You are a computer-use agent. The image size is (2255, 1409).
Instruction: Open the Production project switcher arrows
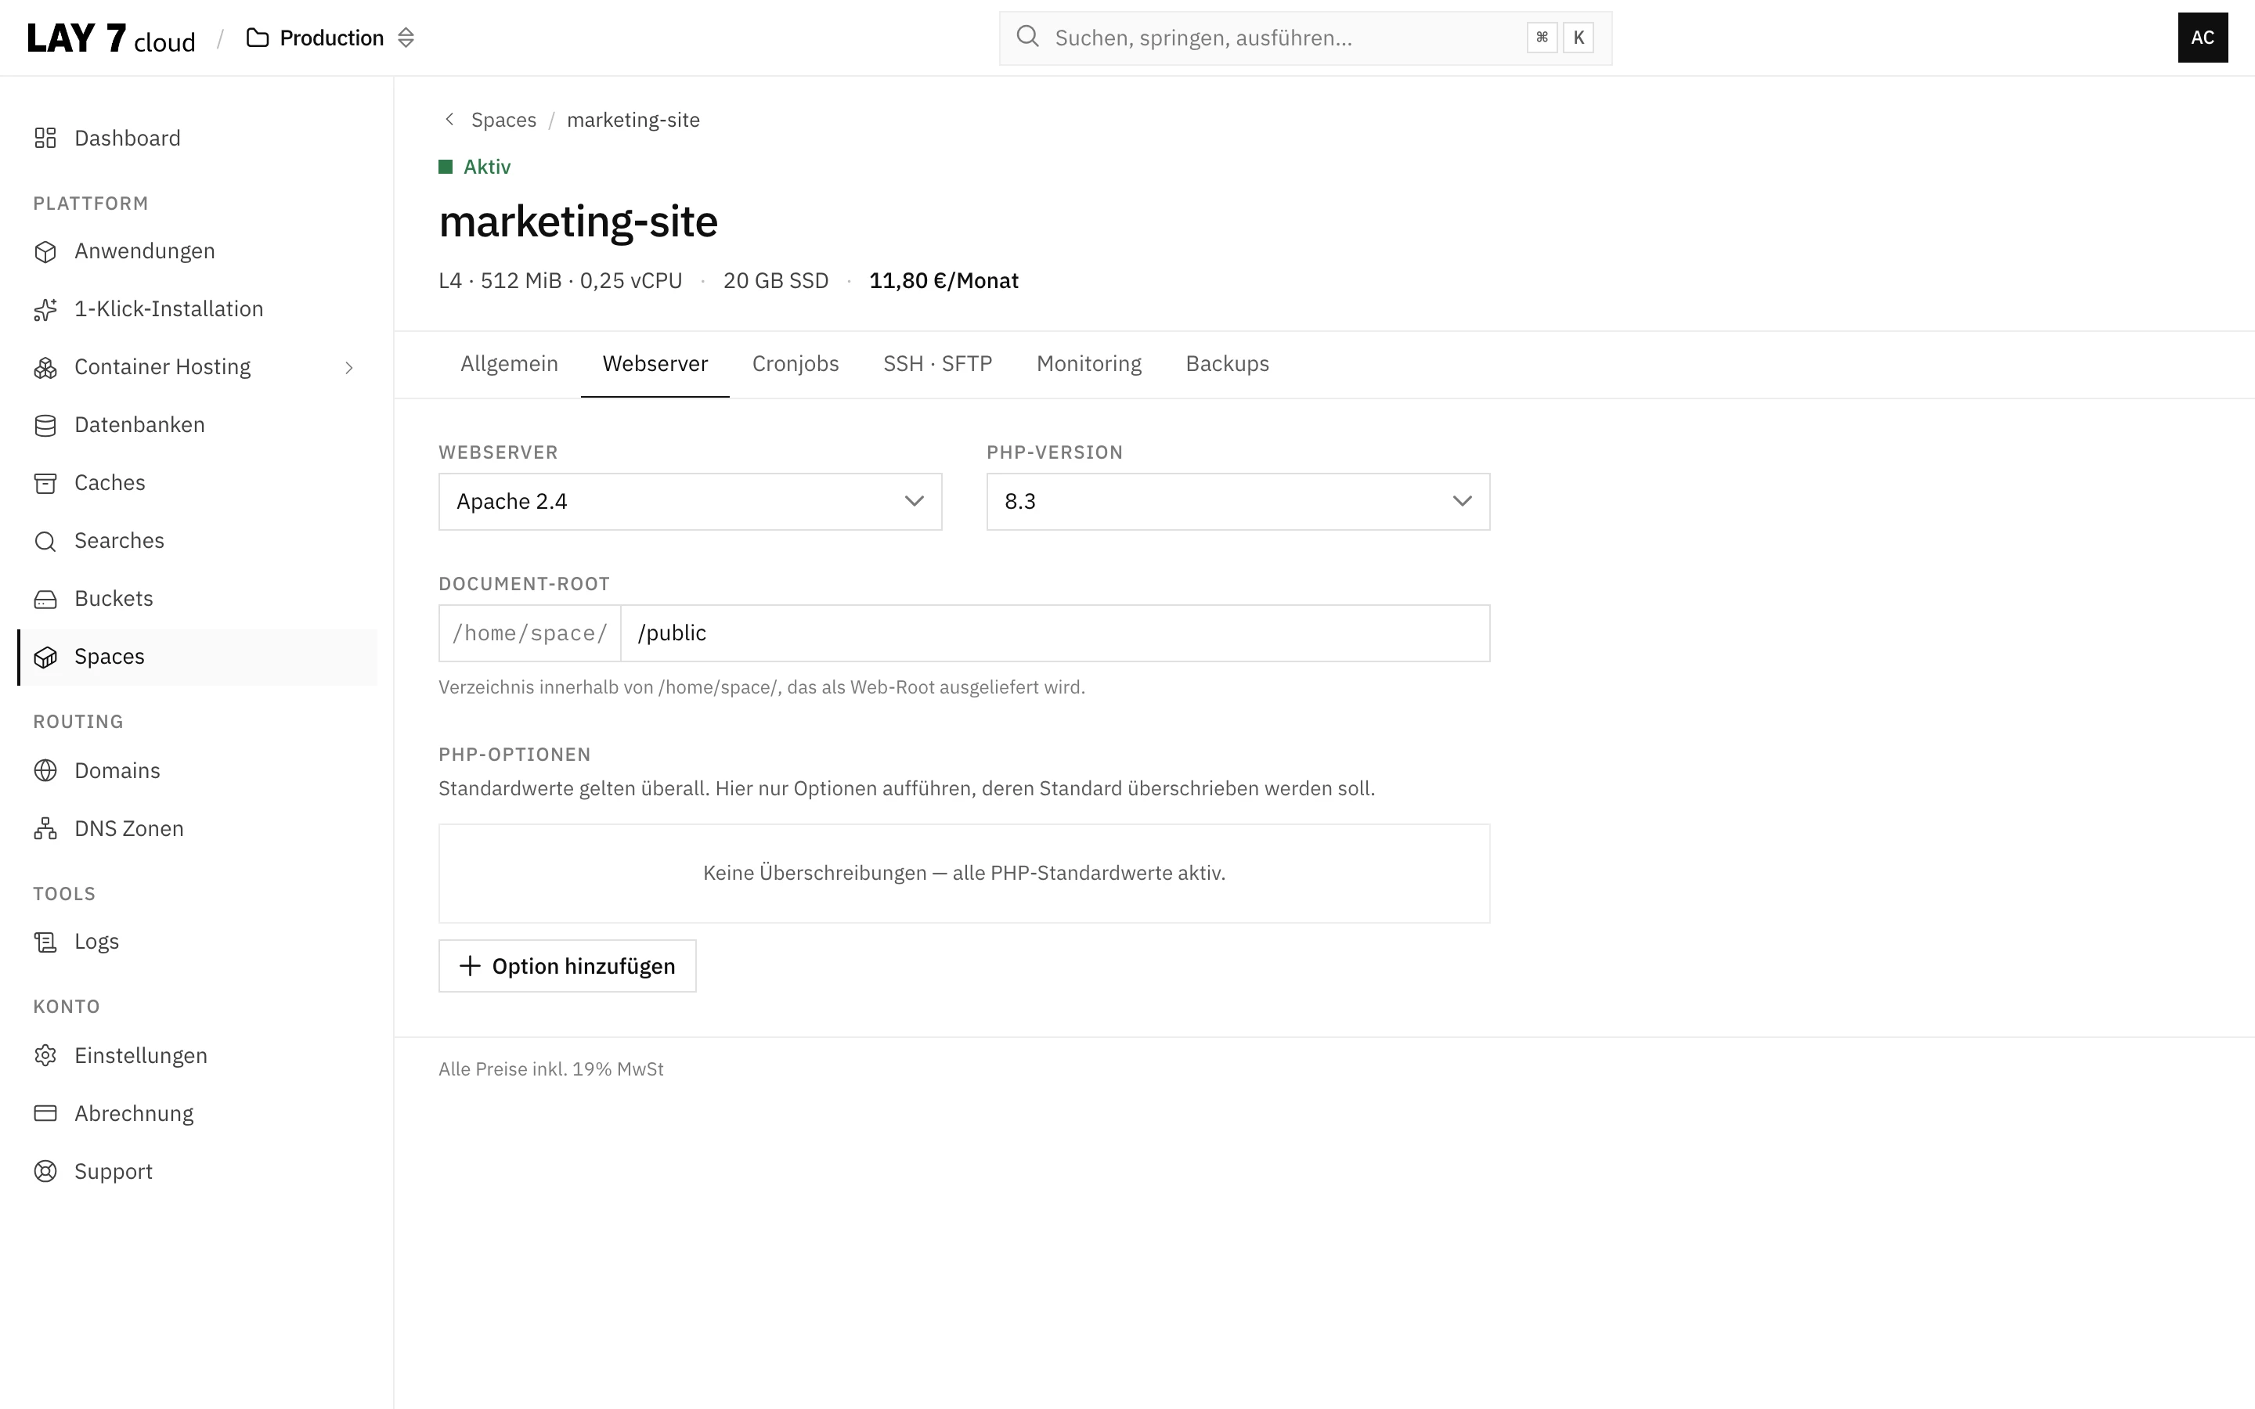click(406, 38)
